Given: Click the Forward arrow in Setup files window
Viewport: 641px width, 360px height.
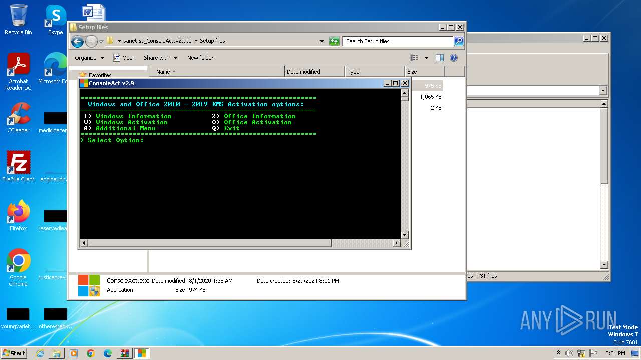Looking at the screenshot, I should point(91,41).
